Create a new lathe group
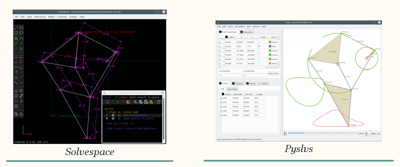Viewport: 400px width, 167px height. [21, 90]
